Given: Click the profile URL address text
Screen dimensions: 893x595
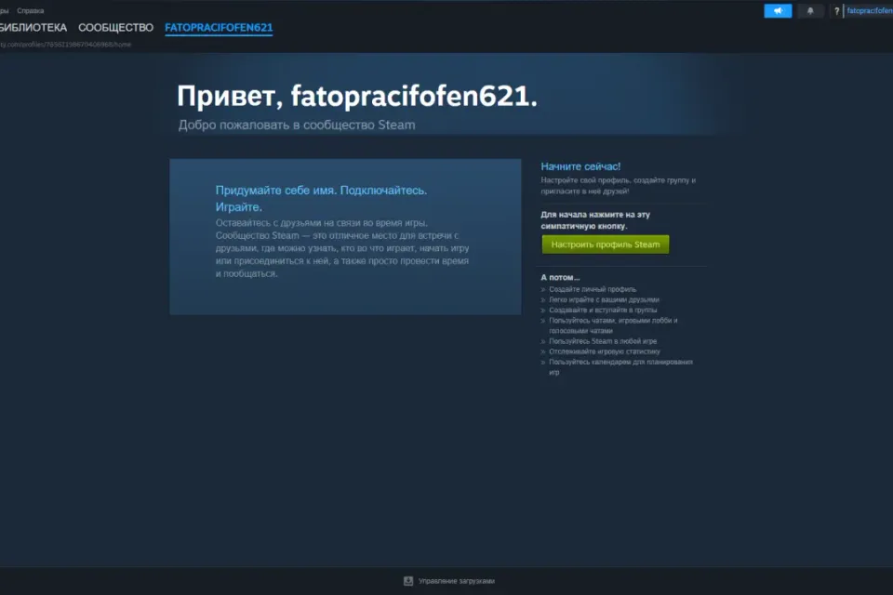Looking at the screenshot, I should [65, 45].
